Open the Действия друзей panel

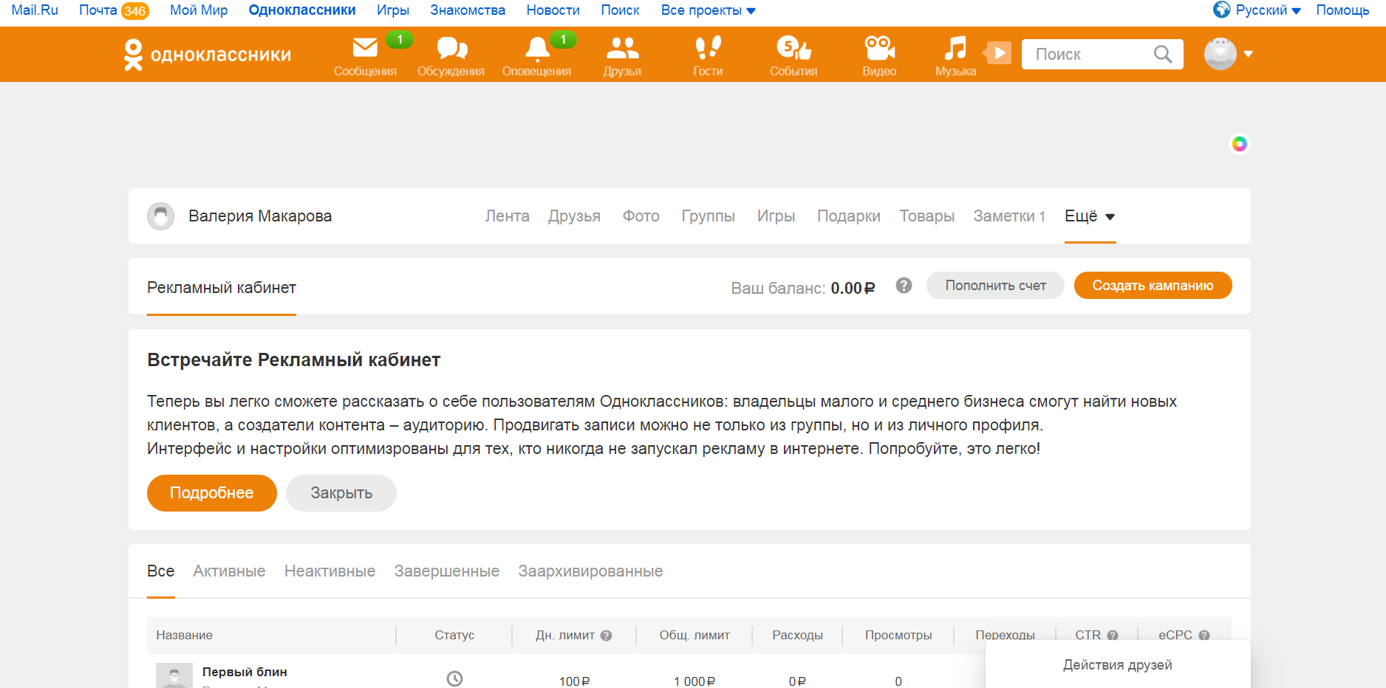point(1117,665)
